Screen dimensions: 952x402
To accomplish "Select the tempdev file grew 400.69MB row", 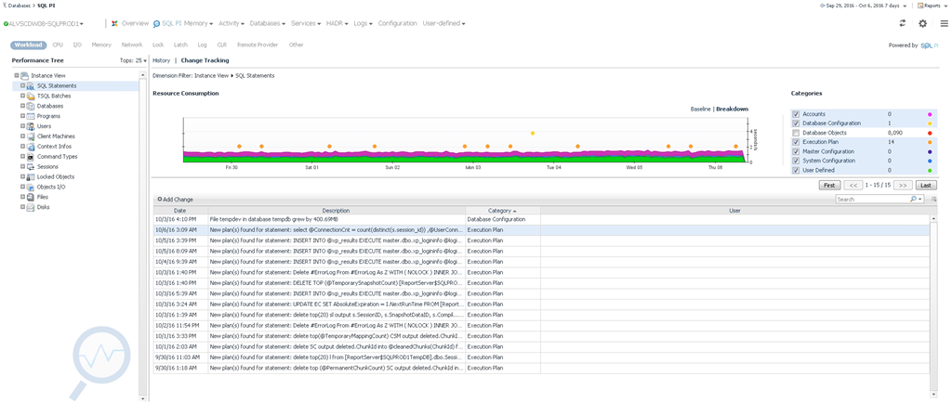I will 541,219.
